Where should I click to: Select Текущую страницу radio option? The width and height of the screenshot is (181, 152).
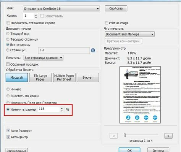tap(8, 39)
